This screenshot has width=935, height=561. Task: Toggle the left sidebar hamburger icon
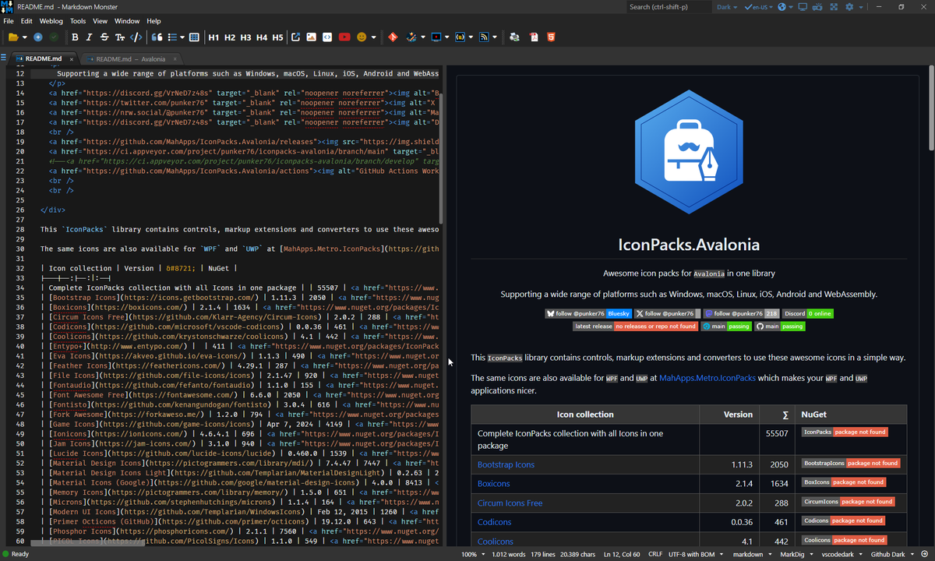click(x=4, y=58)
